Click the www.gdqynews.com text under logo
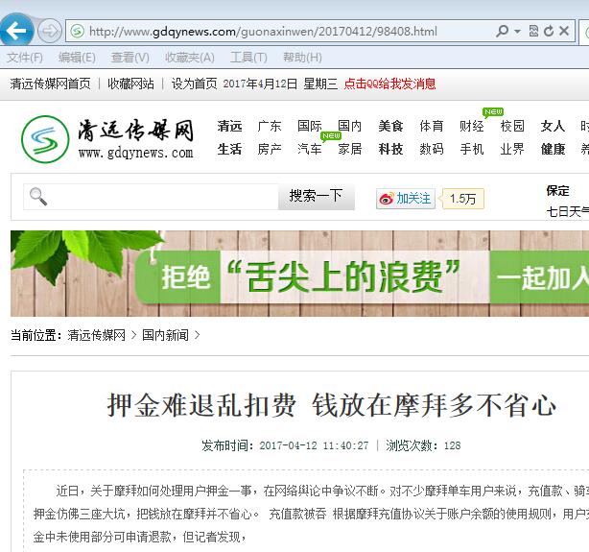This screenshot has width=589, height=552. pyautogui.click(x=135, y=153)
